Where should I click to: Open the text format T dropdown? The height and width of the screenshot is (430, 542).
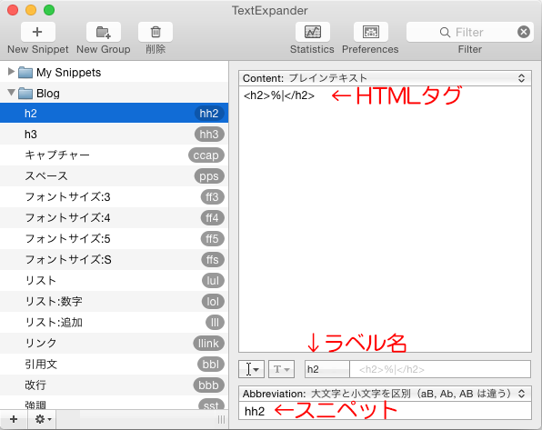(x=281, y=369)
